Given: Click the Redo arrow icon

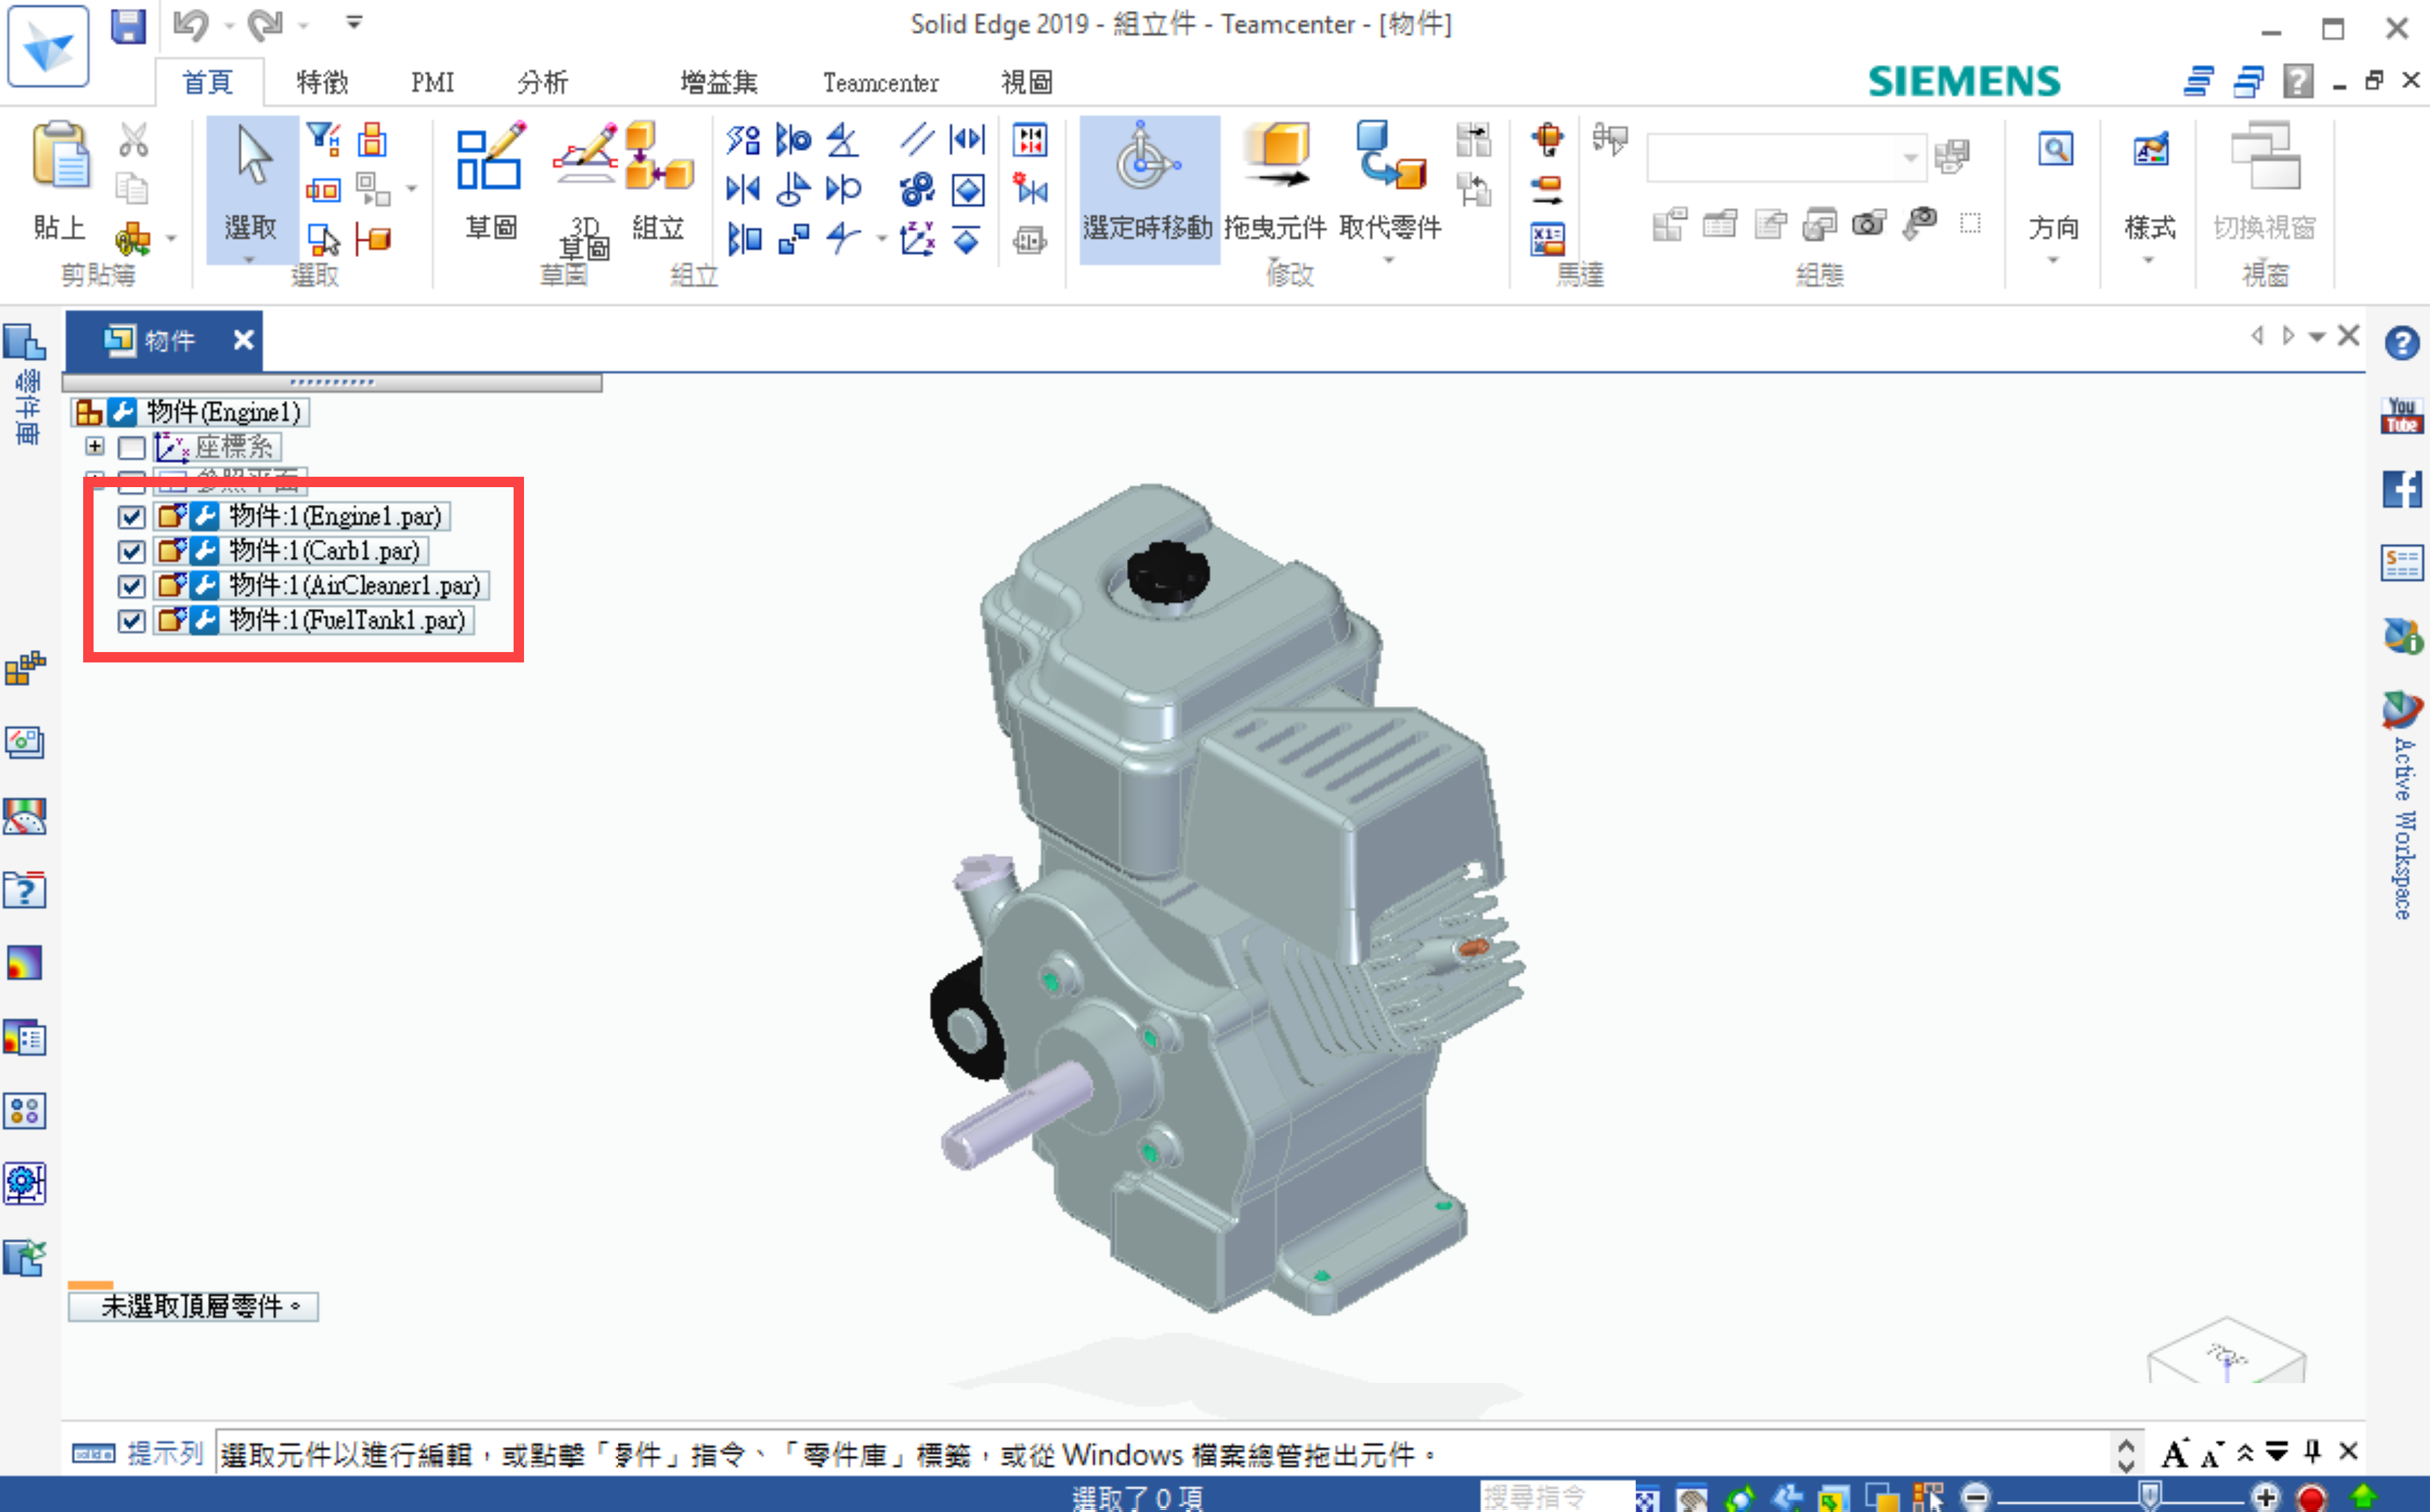Looking at the screenshot, I should [265, 25].
